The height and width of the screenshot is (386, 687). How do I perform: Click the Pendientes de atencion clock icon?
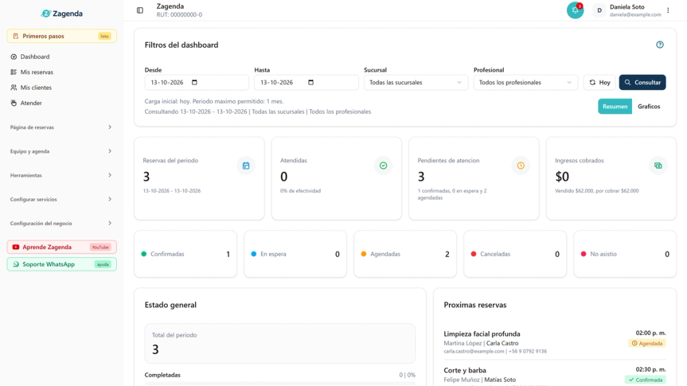(521, 166)
